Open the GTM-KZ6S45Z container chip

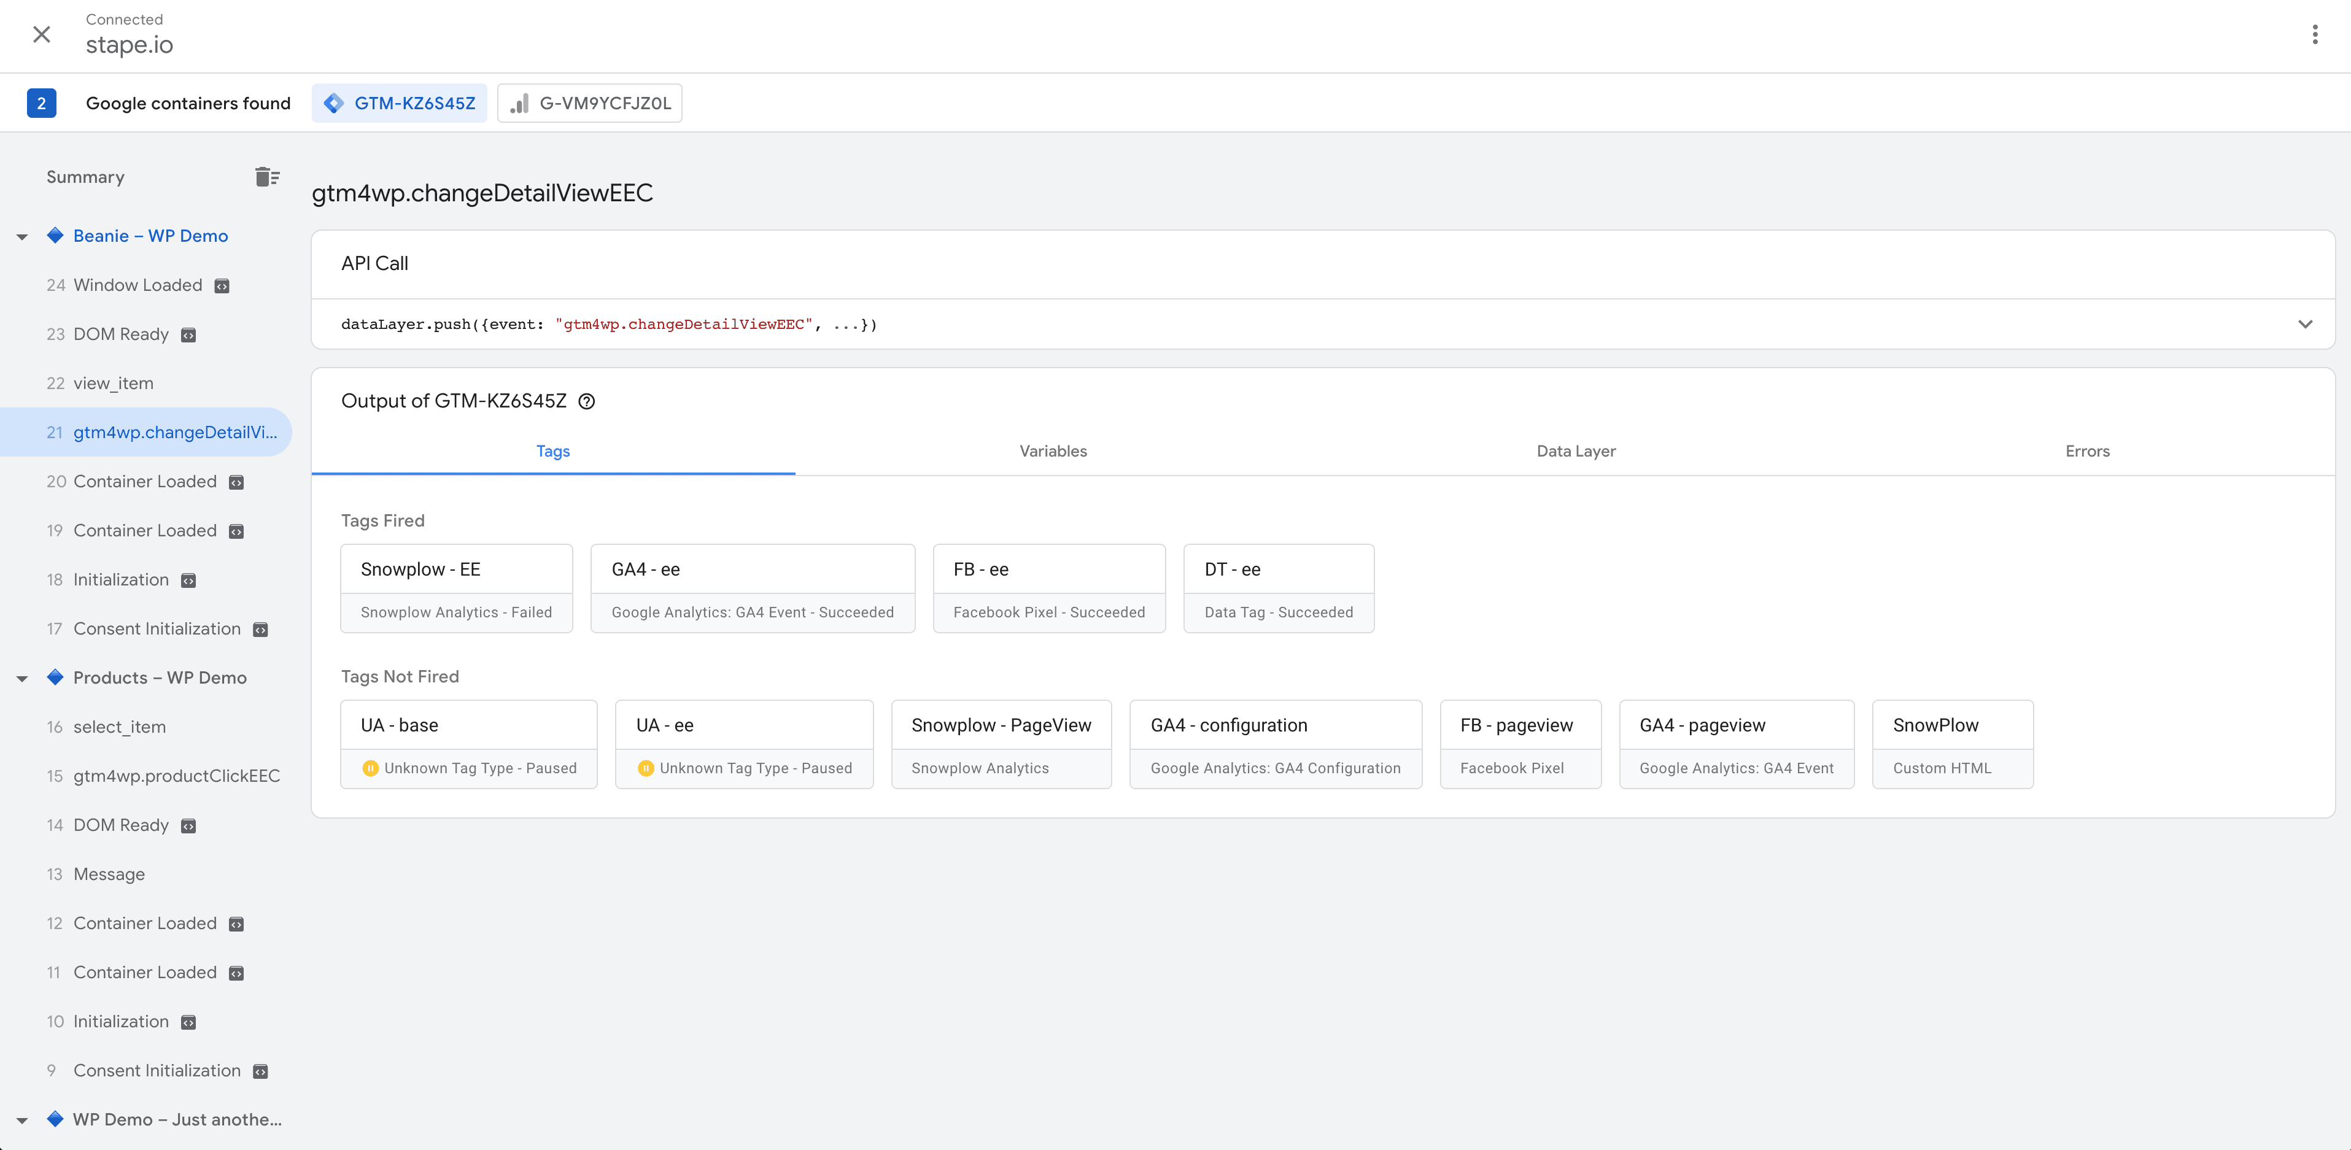point(399,102)
